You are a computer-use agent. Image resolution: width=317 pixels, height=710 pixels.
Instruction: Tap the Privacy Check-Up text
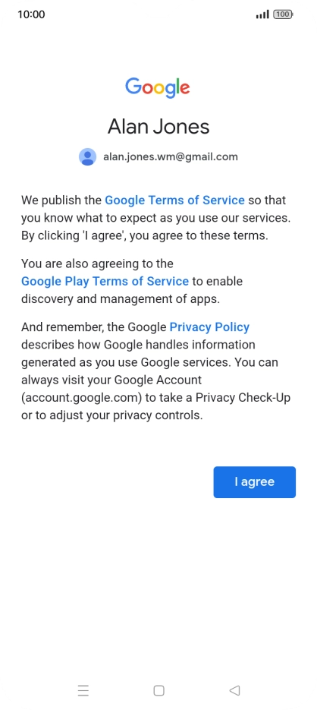coord(243,398)
